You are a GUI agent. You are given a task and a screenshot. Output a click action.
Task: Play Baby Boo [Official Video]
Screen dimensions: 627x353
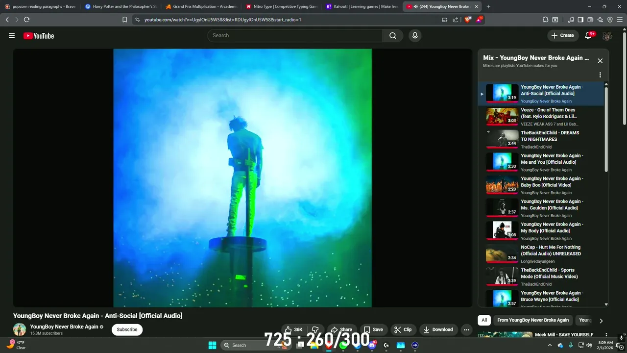[541, 185]
